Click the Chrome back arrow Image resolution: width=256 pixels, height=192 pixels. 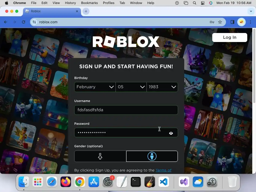[x=5, y=22]
